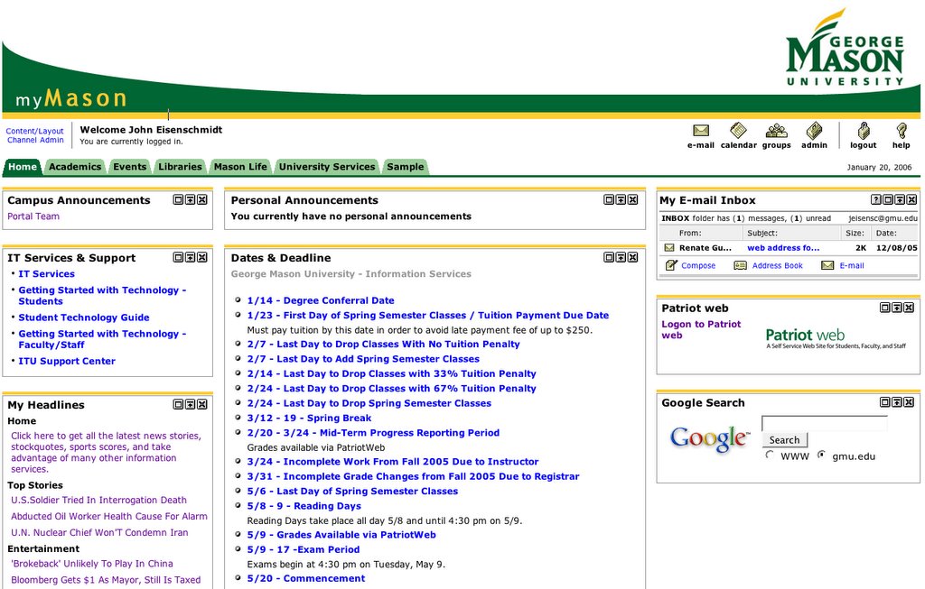Remove the My E-mail Inbox channel
Image resolution: width=925 pixels, height=589 pixels.
point(911,199)
